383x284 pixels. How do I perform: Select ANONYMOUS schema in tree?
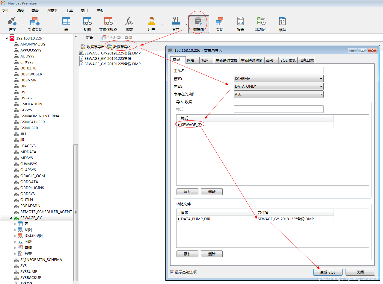(33, 44)
